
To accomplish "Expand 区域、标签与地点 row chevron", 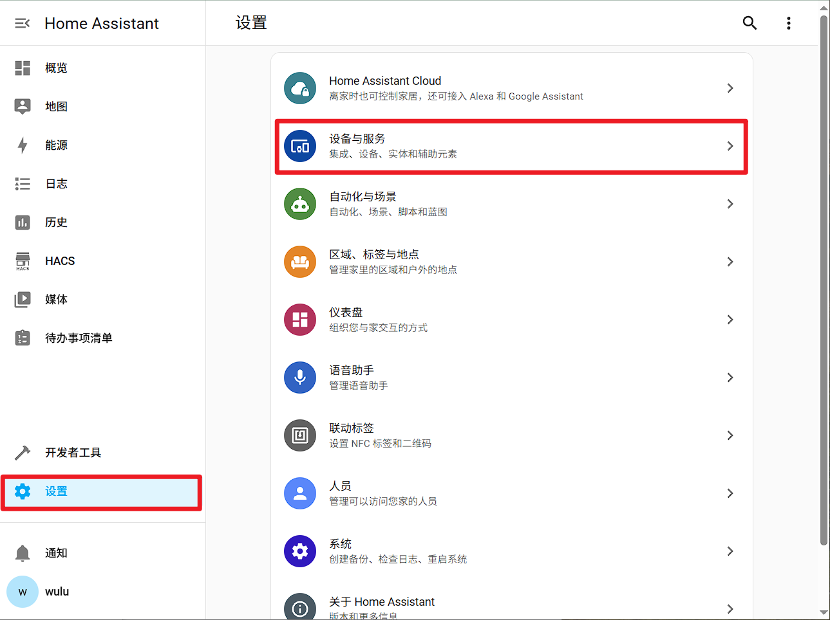I will coord(730,262).
